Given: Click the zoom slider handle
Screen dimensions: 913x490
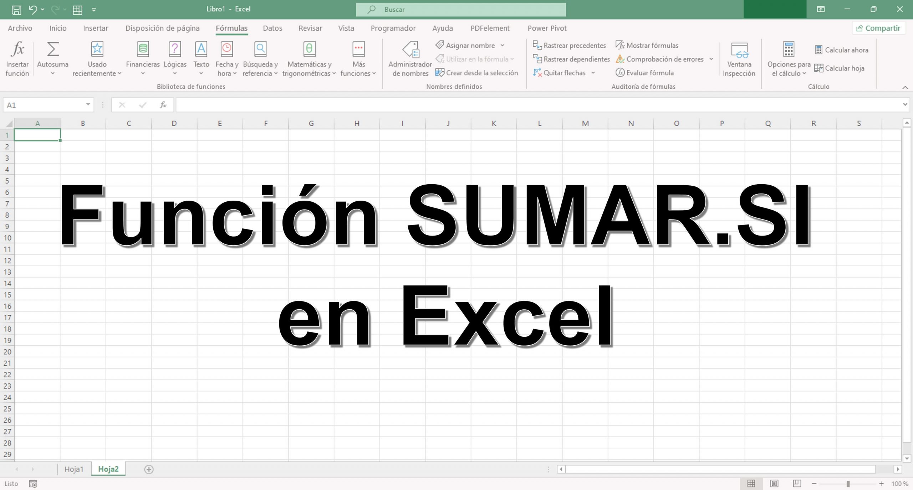Looking at the screenshot, I should [x=848, y=484].
